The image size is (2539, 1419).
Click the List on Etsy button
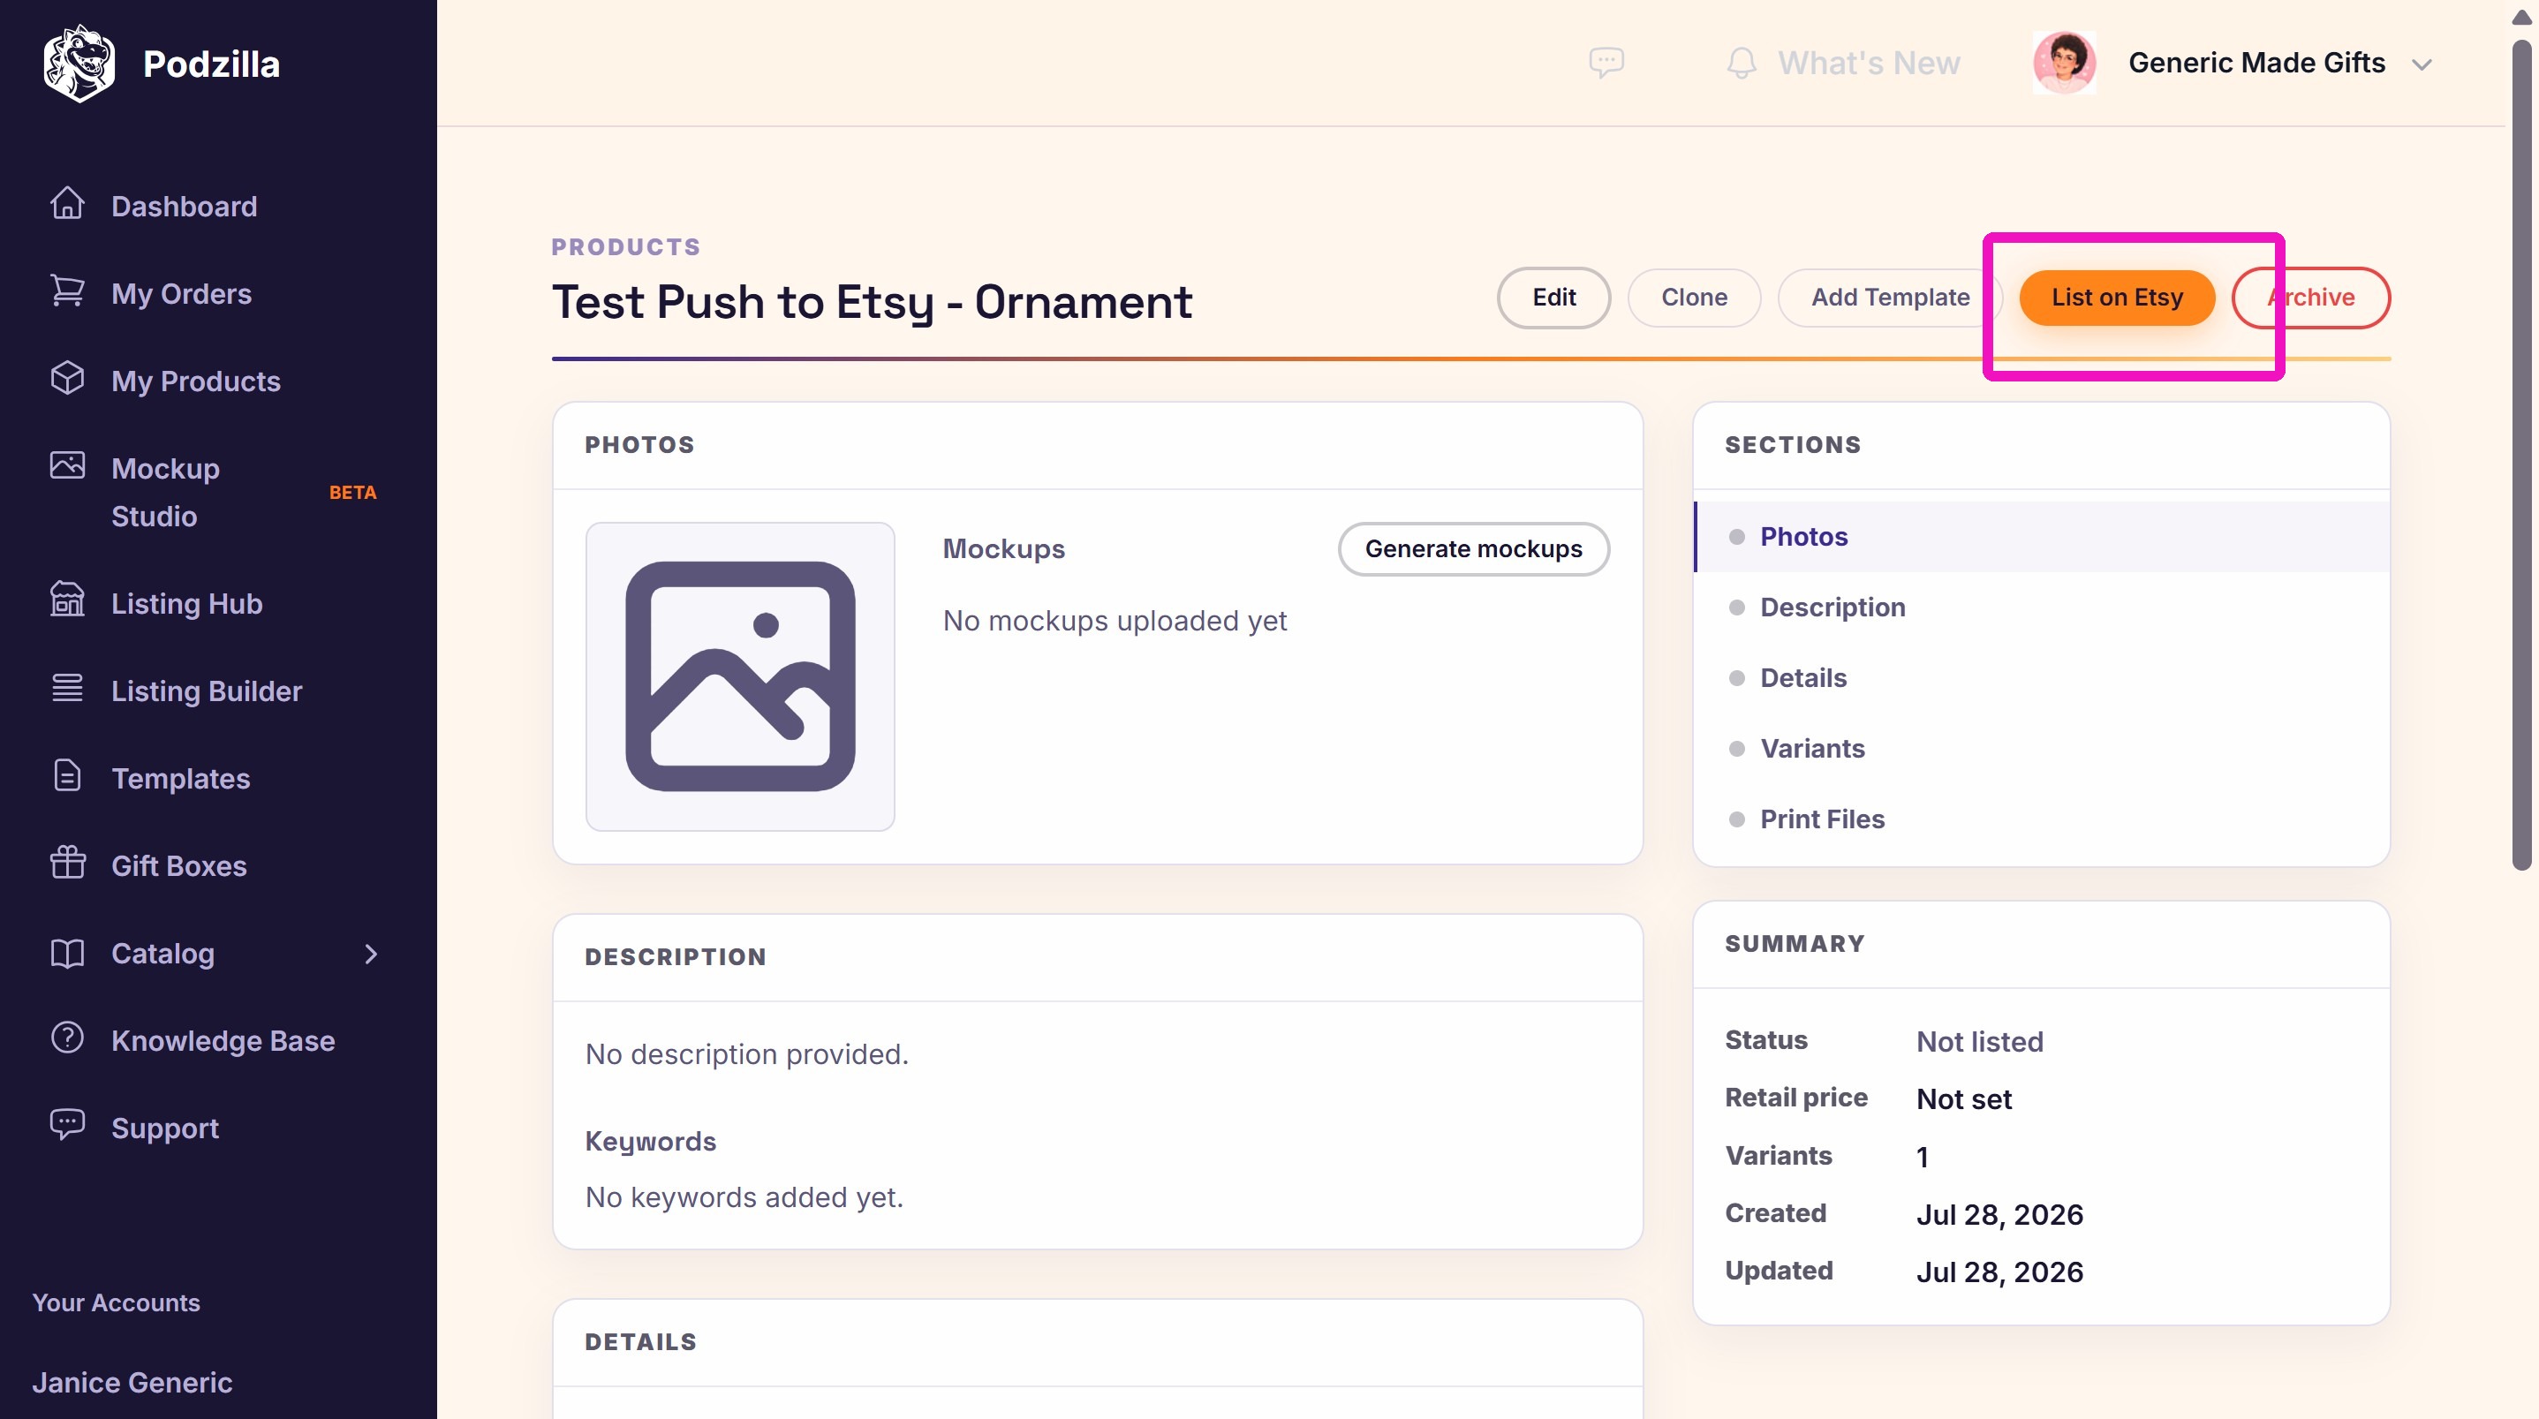point(2117,298)
